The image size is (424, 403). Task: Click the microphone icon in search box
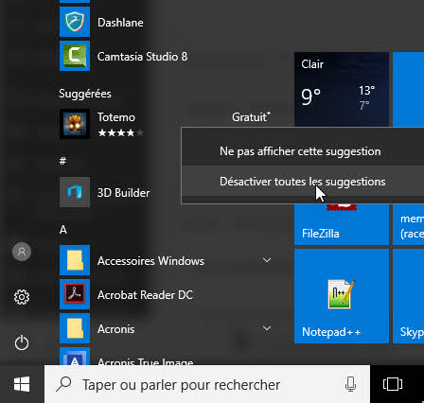(x=350, y=384)
